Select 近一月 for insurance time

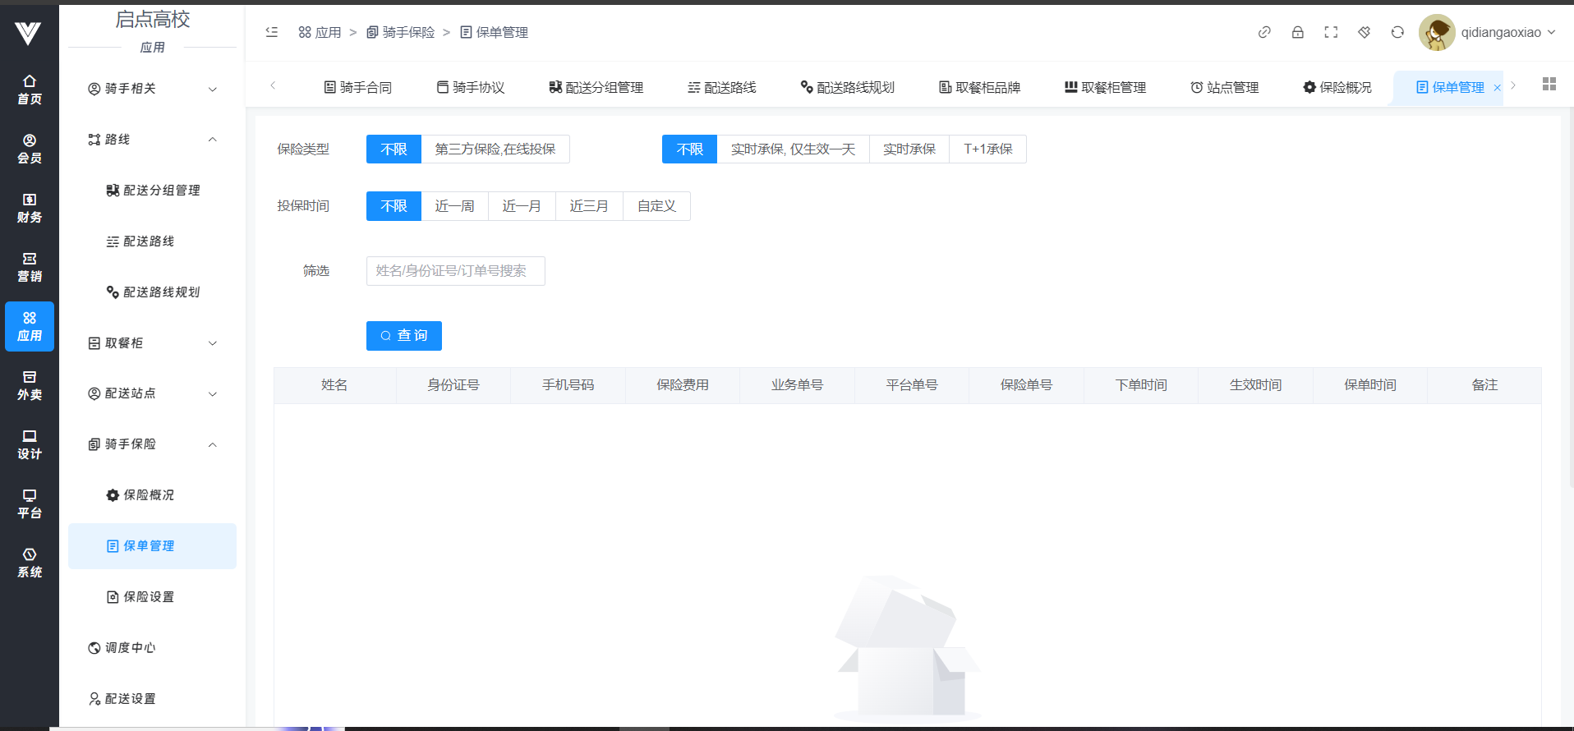[x=522, y=206]
